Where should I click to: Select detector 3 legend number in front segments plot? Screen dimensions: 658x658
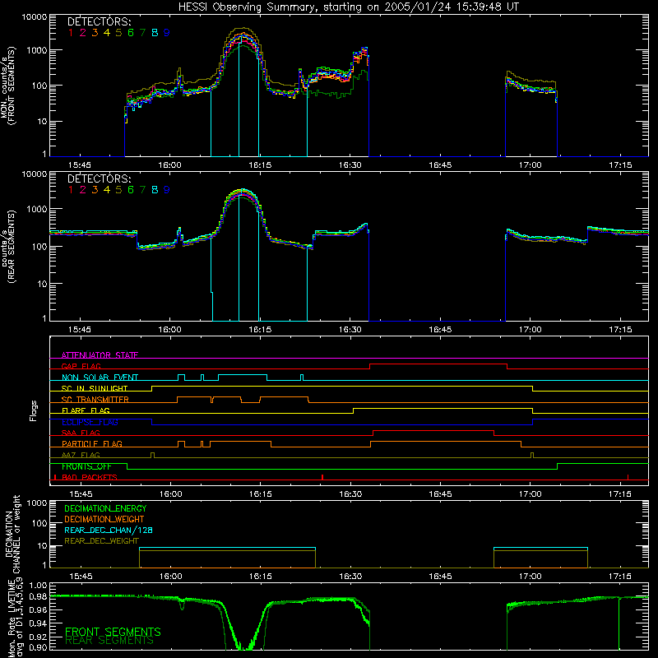click(x=95, y=33)
